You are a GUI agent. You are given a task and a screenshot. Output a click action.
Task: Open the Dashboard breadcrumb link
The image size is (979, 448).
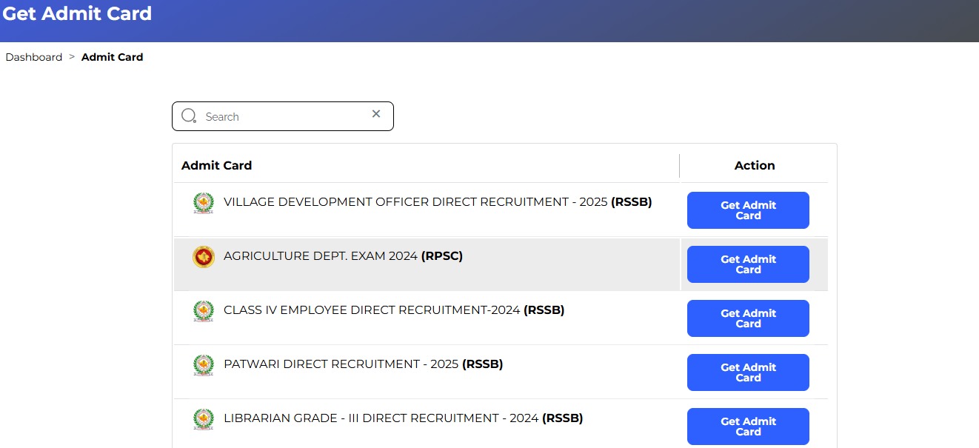click(x=33, y=57)
